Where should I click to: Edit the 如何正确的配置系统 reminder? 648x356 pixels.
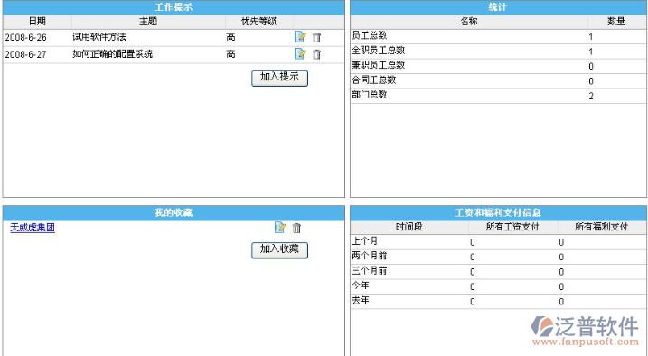(300, 53)
